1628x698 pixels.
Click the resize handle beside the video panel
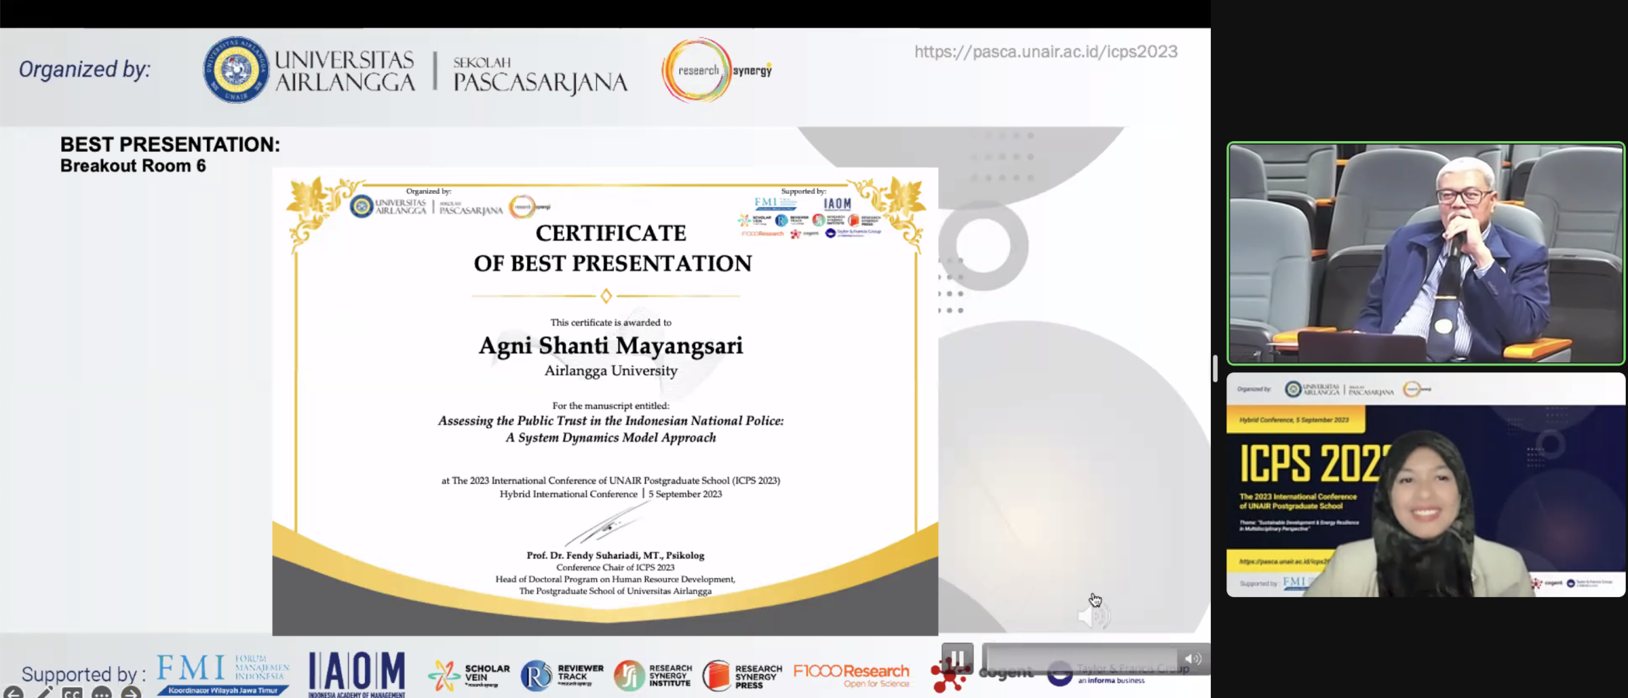pyautogui.click(x=1216, y=368)
